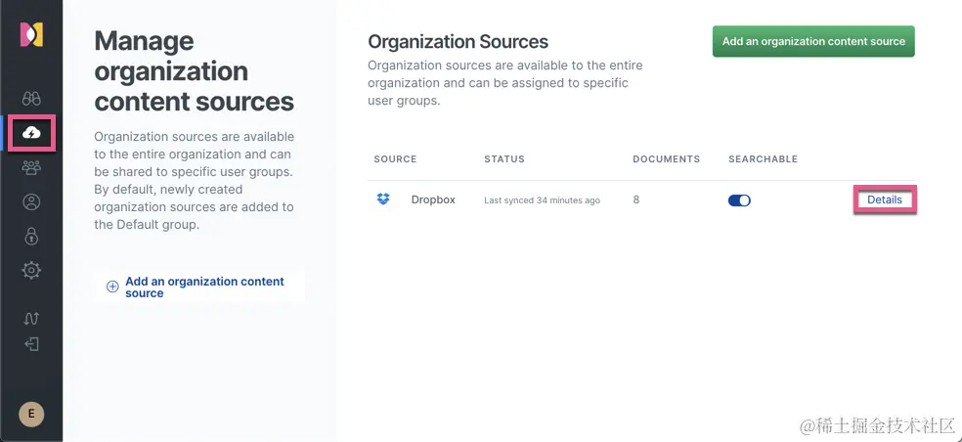Click the Dropbox source name
The height and width of the screenshot is (442, 962).
click(433, 199)
